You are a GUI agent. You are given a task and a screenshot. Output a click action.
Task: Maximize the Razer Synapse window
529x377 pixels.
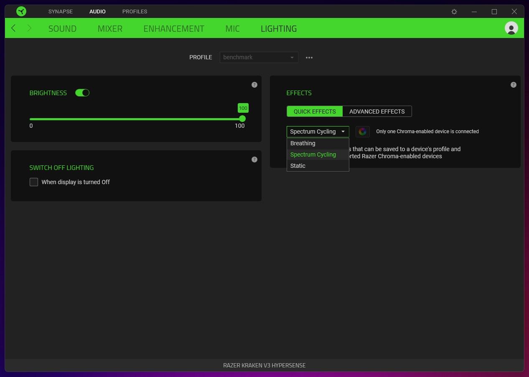click(x=494, y=12)
